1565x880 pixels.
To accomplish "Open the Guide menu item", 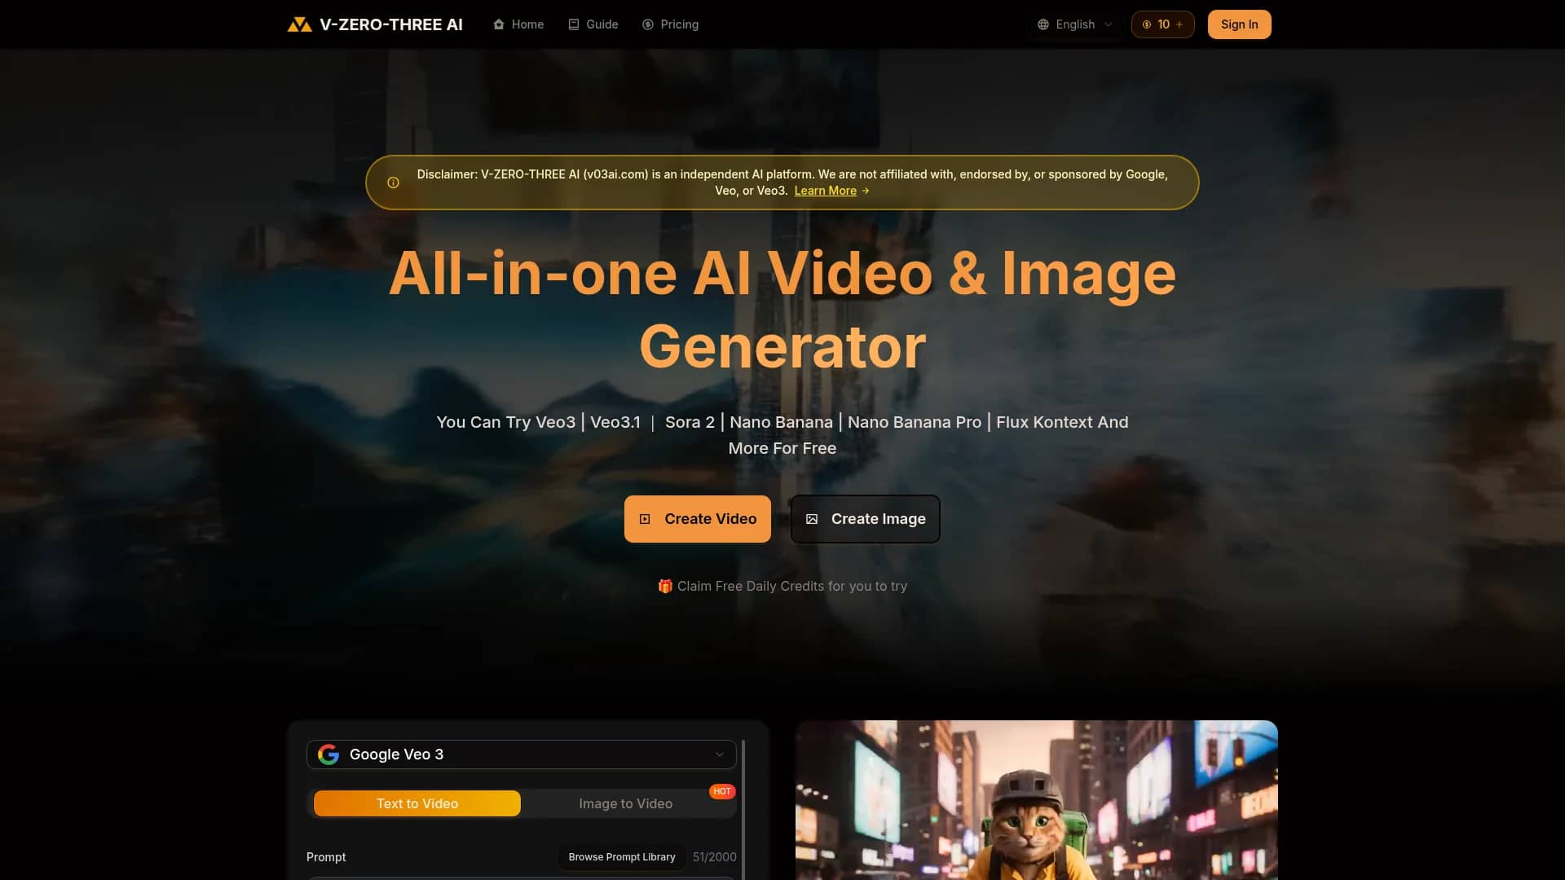I will 593,24.
